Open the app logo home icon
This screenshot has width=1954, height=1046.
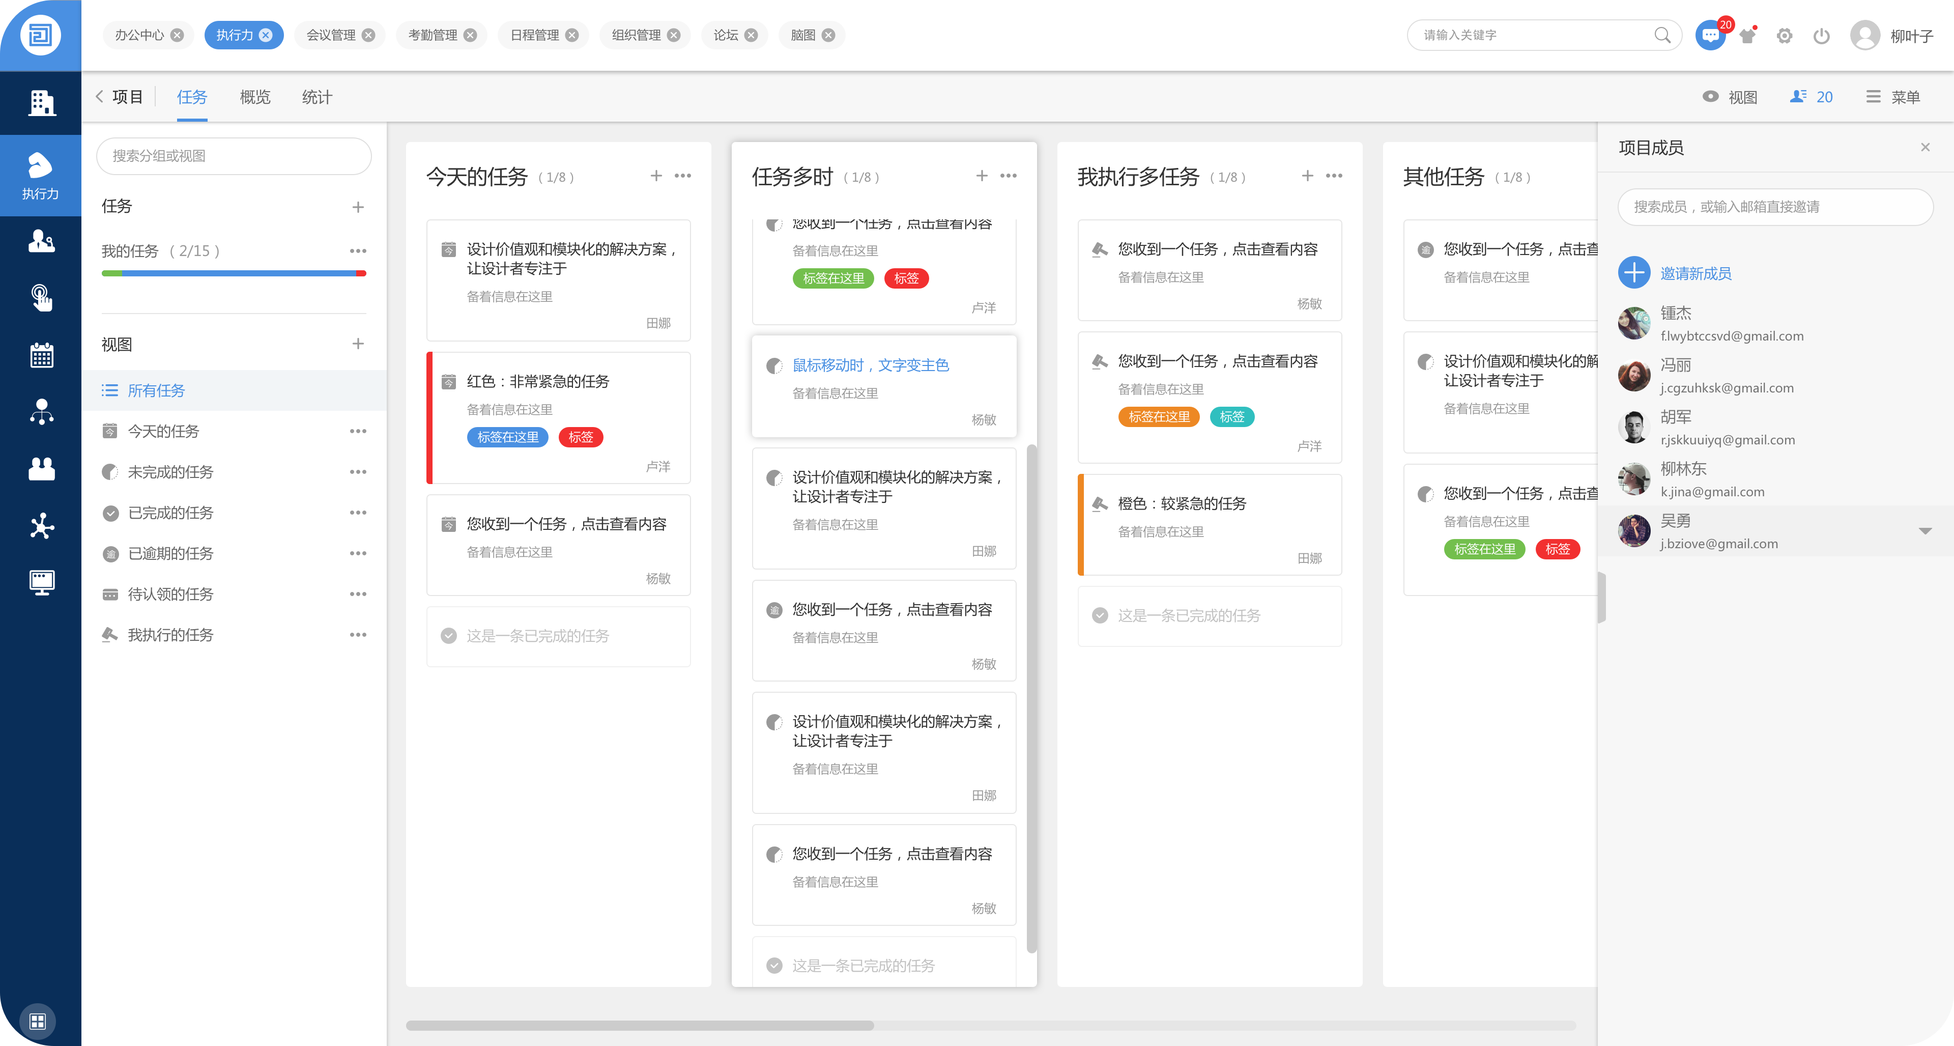pyautogui.click(x=40, y=35)
